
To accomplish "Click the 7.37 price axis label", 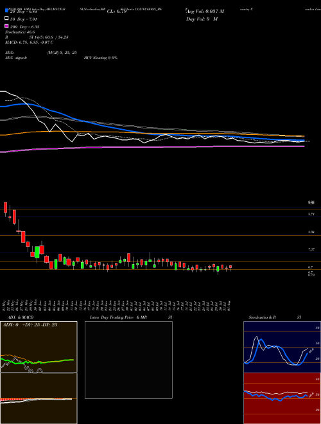I will click(311, 249).
